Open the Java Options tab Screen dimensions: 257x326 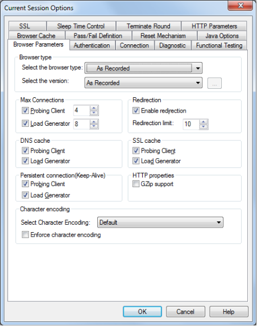coord(222,36)
